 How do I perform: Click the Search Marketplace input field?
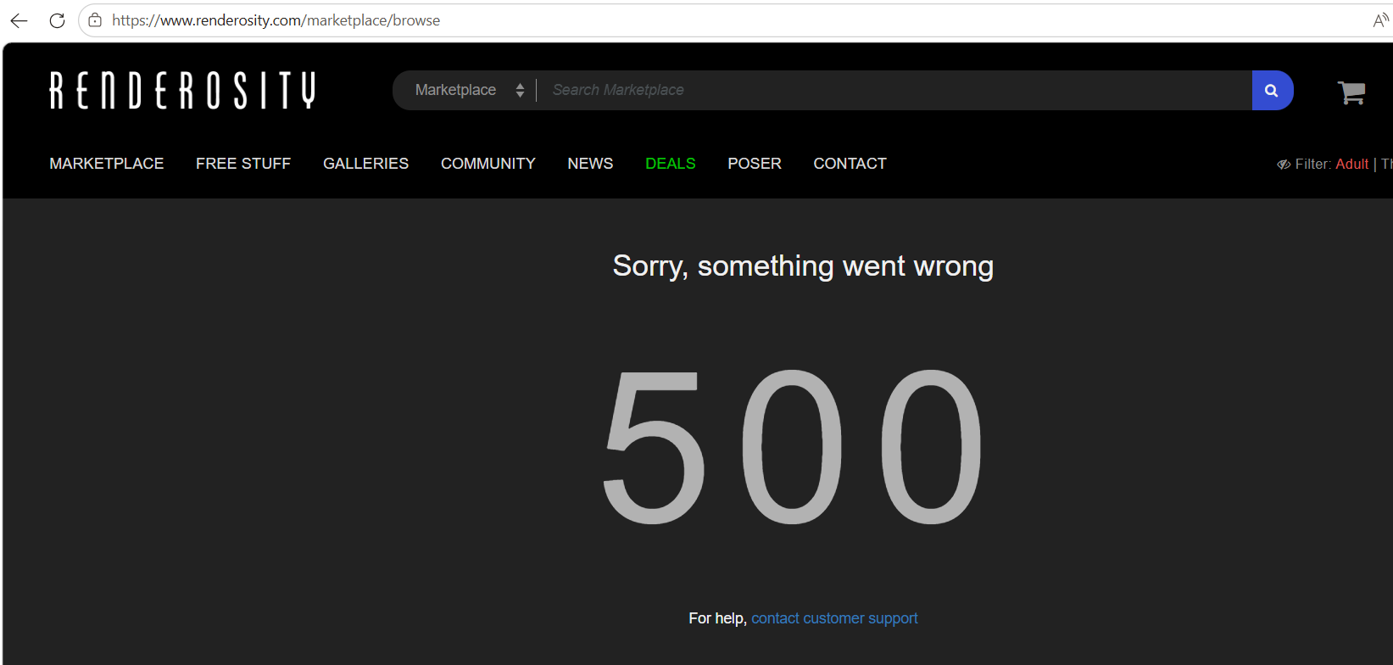(894, 90)
